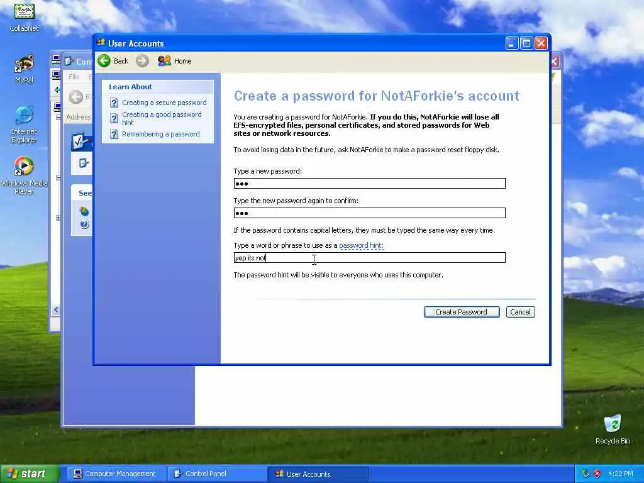Screen dimensions: 644x483
Task: Focus the new password field
Action: tap(369, 183)
